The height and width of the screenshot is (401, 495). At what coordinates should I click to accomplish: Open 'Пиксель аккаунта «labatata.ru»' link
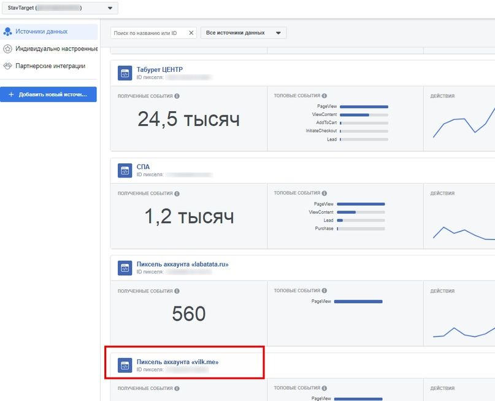tap(182, 265)
